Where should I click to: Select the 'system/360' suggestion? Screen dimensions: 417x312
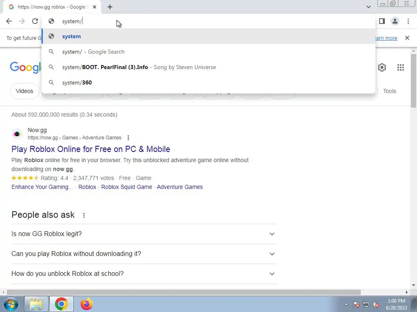(208, 82)
